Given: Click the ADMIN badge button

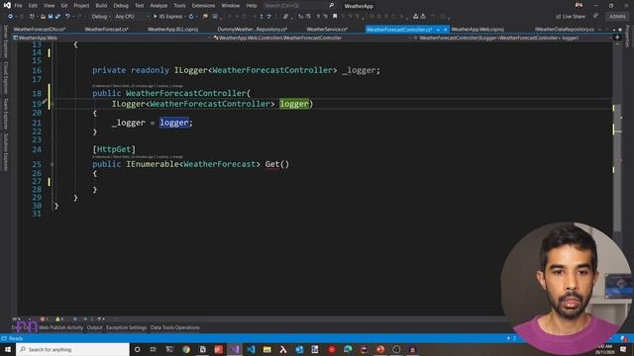Looking at the screenshot, I should [617, 17].
